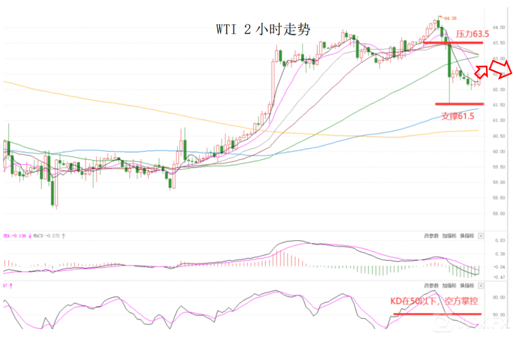Close the KD indicator panel
The height and width of the screenshot is (340, 516).
coord(480,286)
